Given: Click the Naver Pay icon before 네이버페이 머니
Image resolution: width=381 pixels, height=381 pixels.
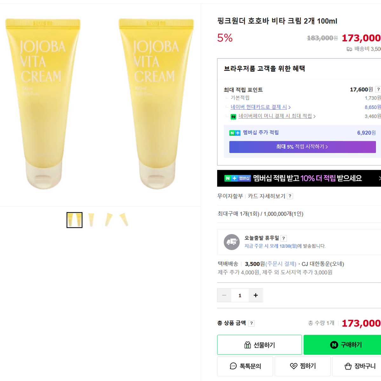Looking at the screenshot, I should (233, 117).
